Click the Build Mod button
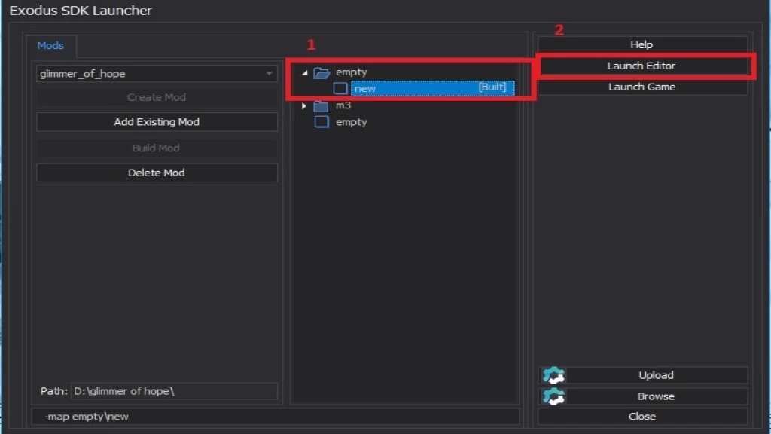The width and height of the screenshot is (771, 434). coord(157,148)
